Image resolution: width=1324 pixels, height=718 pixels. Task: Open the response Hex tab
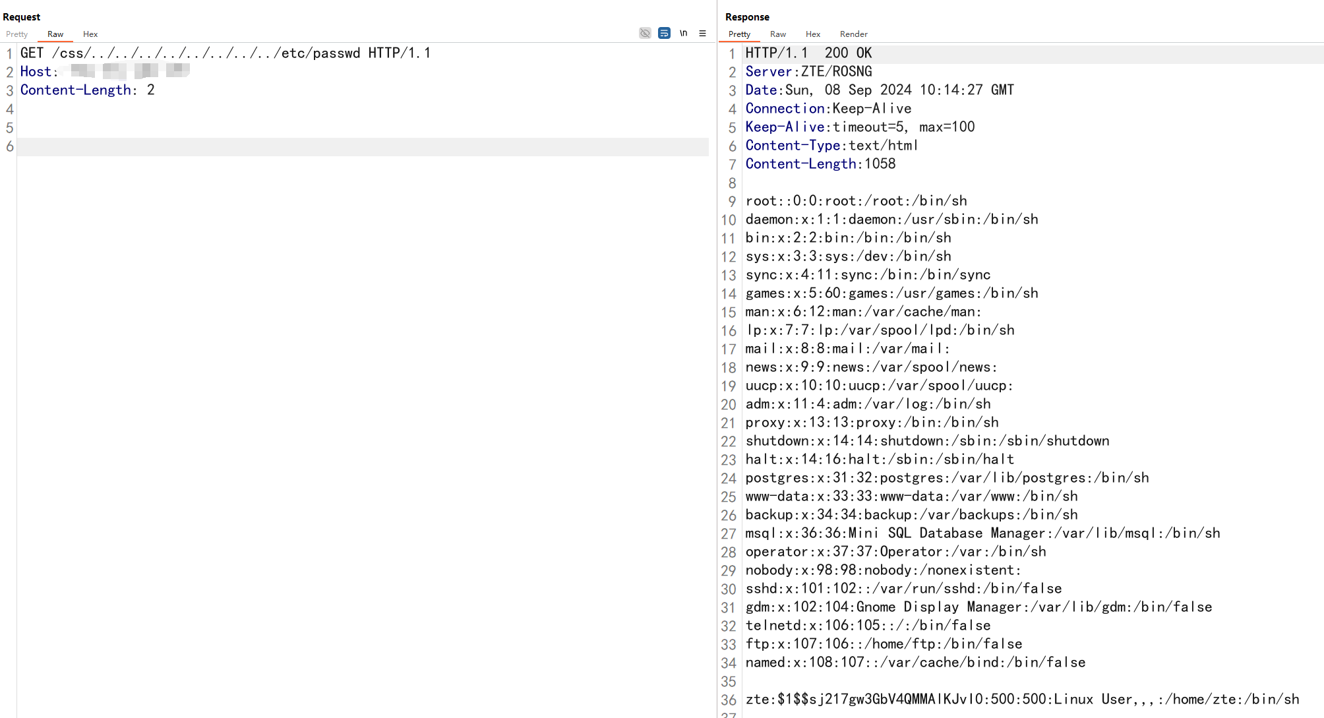point(813,34)
